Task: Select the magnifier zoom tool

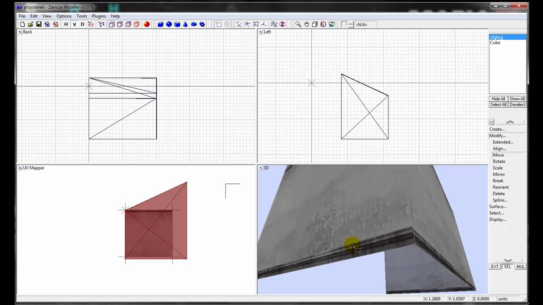Action: tap(298, 24)
